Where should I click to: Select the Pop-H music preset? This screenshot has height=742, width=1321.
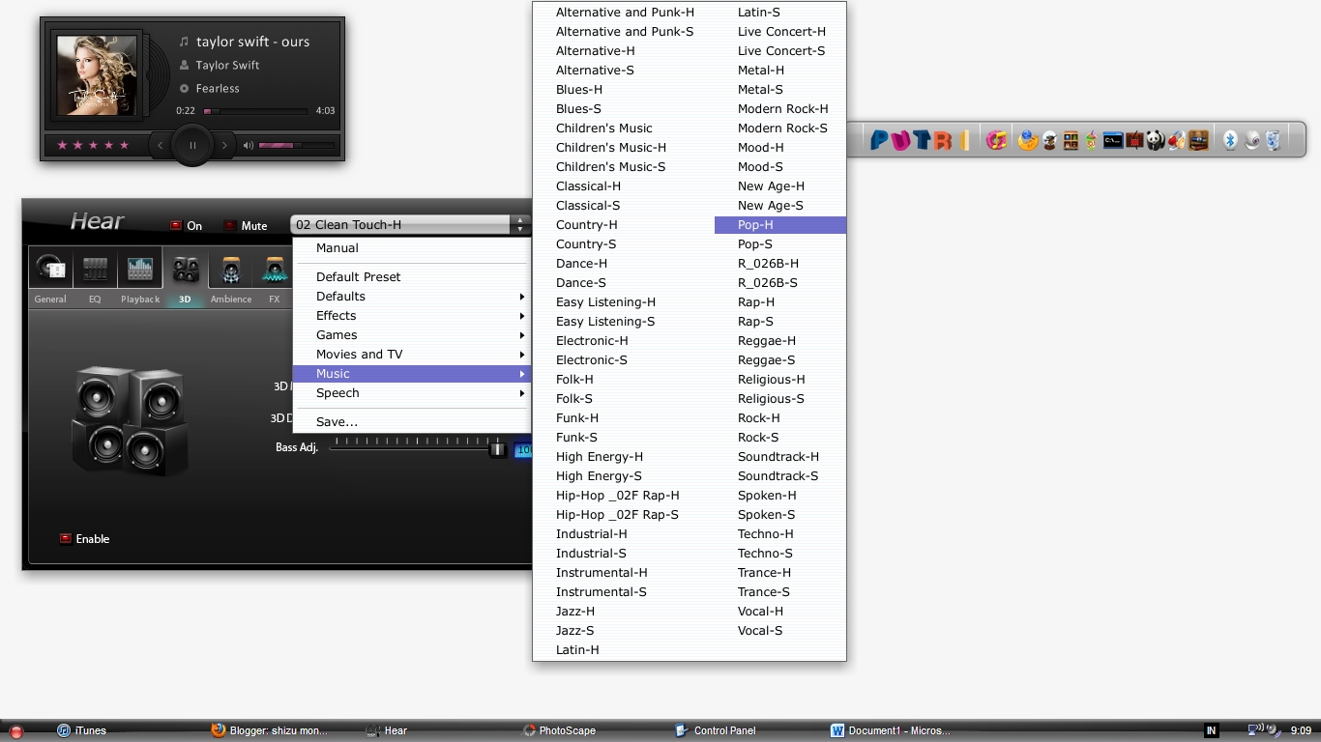(780, 225)
